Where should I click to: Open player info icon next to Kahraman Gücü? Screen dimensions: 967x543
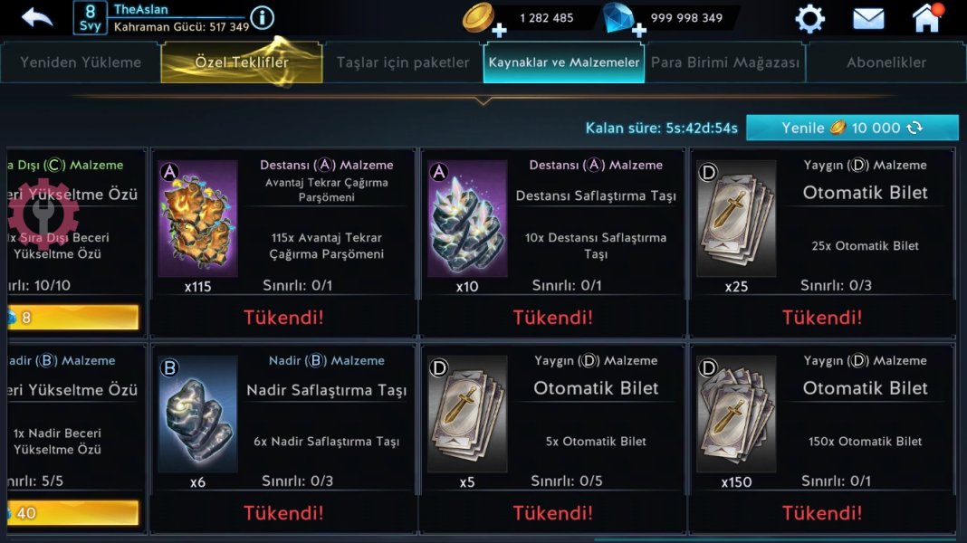point(262,18)
